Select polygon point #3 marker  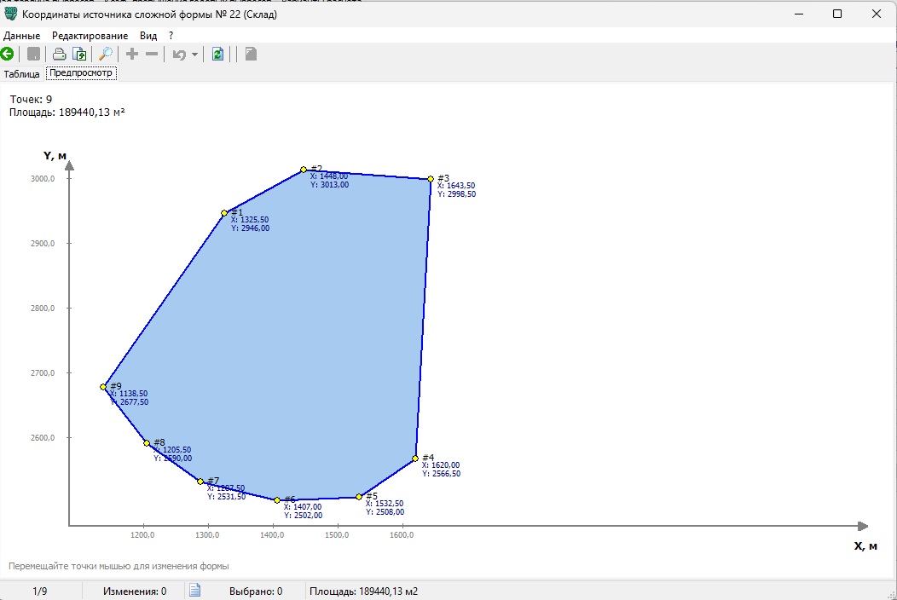click(x=431, y=179)
